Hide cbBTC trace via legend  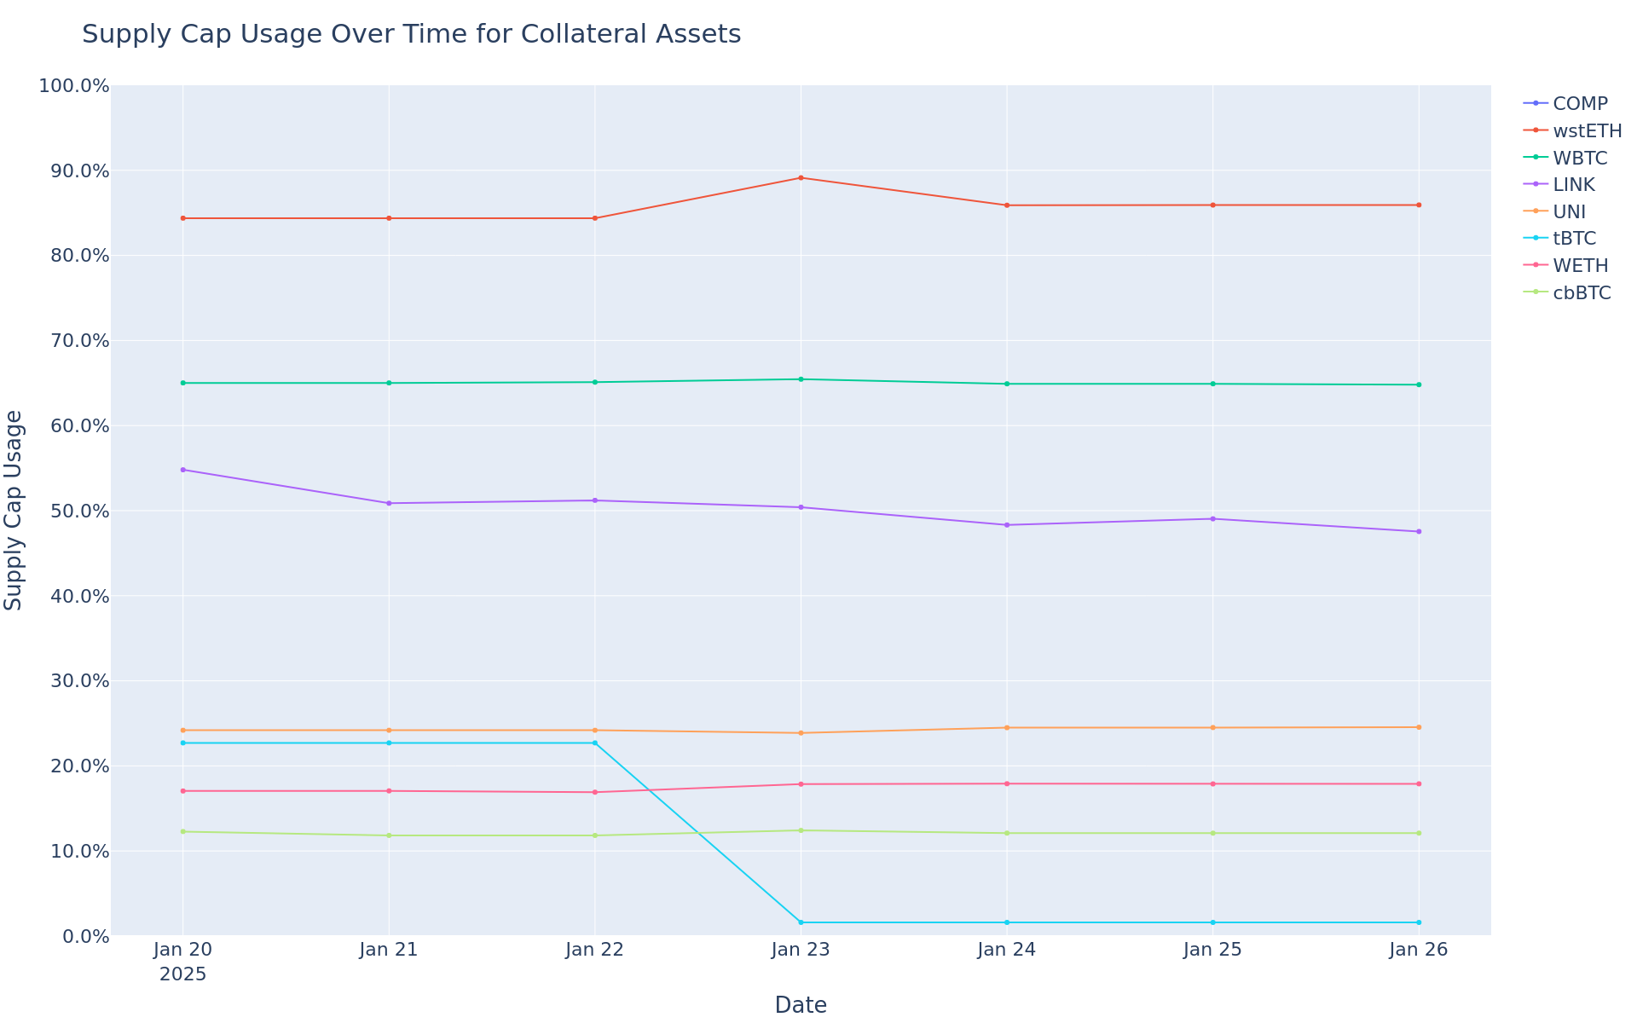click(x=1582, y=293)
